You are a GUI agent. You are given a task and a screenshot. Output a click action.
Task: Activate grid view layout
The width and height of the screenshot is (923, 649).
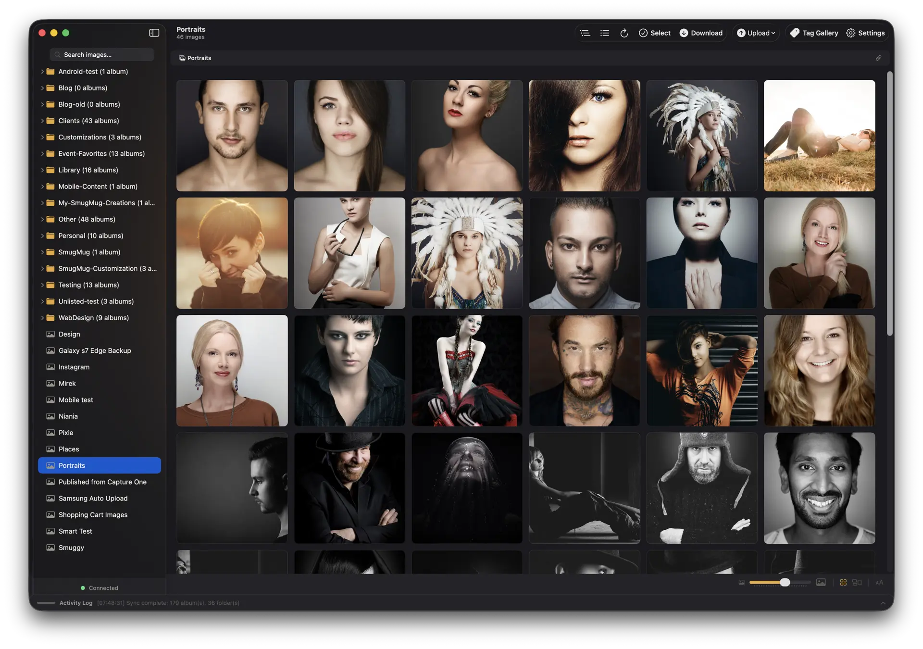coord(843,582)
